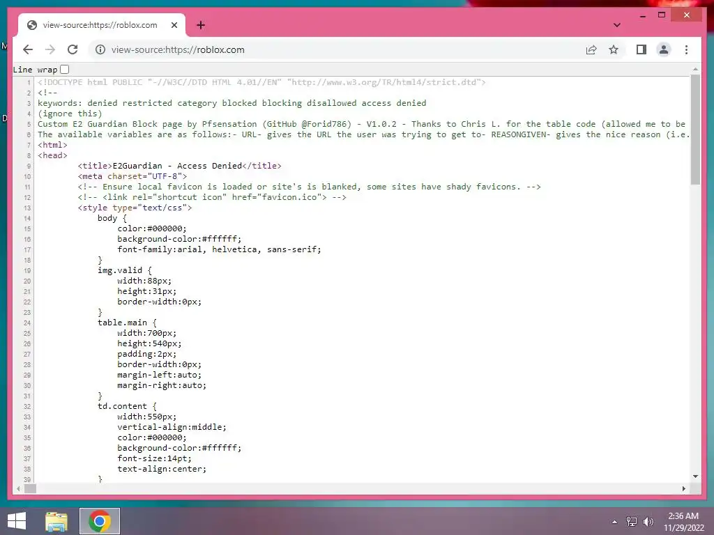Image resolution: width=714 pixels, height=535 pixels.
Task: Bookmark this tab with the star icon
Action: 614,49
